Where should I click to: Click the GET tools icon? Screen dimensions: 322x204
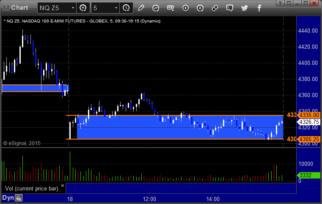[x=171, y=8]
